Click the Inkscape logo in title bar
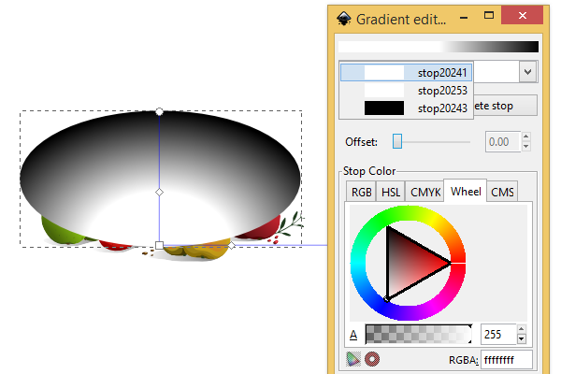This screenshot has width=561, height=374. click(x=344, y=17)
